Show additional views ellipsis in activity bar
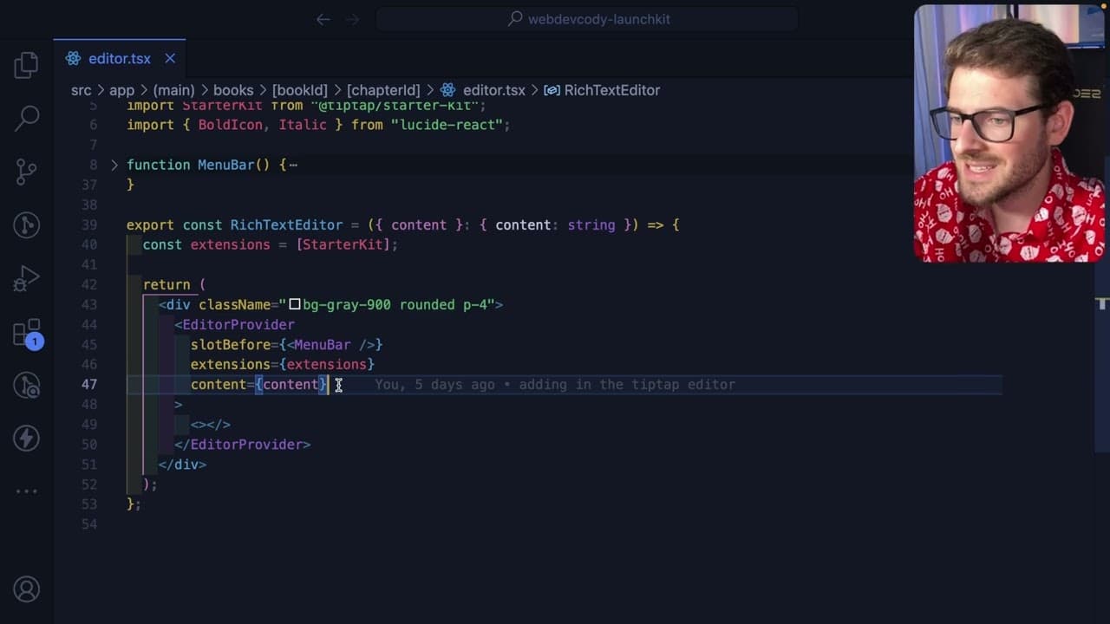1110x624 pixels. tap(27, 491)
